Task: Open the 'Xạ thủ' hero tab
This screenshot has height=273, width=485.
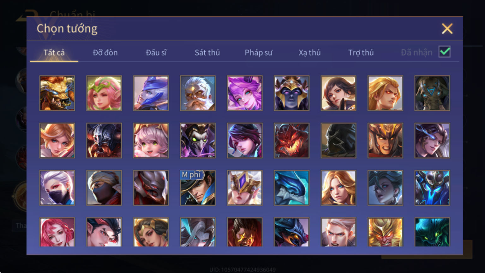Action: click(309, 52)
